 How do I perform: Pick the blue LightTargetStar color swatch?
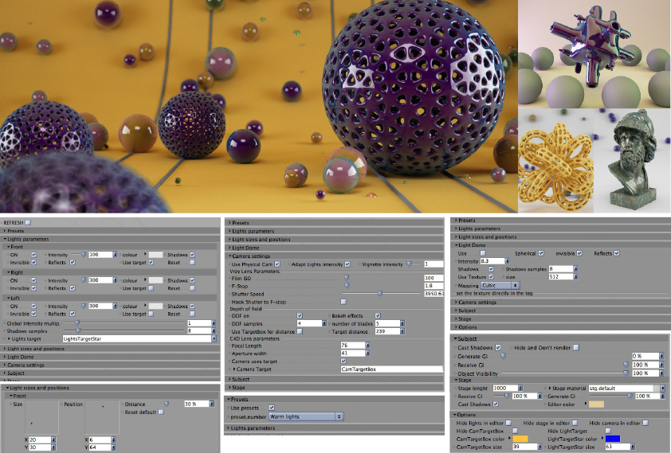[612, 439]
